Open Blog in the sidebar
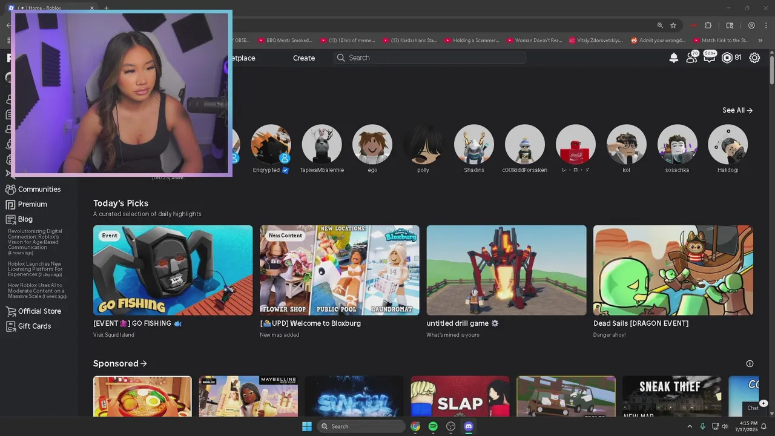Image resolution: width=775 pixels, height=436 pixels. tap(25, 219)
